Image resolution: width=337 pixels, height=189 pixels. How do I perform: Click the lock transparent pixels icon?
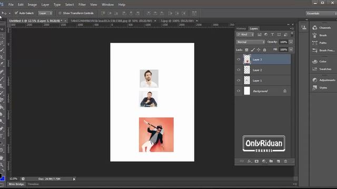[246, 50]
